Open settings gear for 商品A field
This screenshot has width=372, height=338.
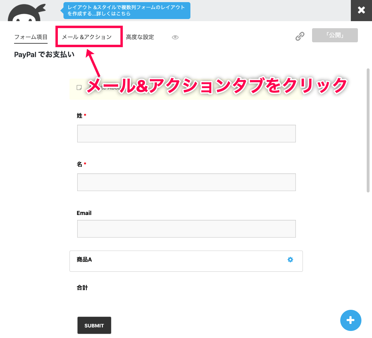pos(290,259)
